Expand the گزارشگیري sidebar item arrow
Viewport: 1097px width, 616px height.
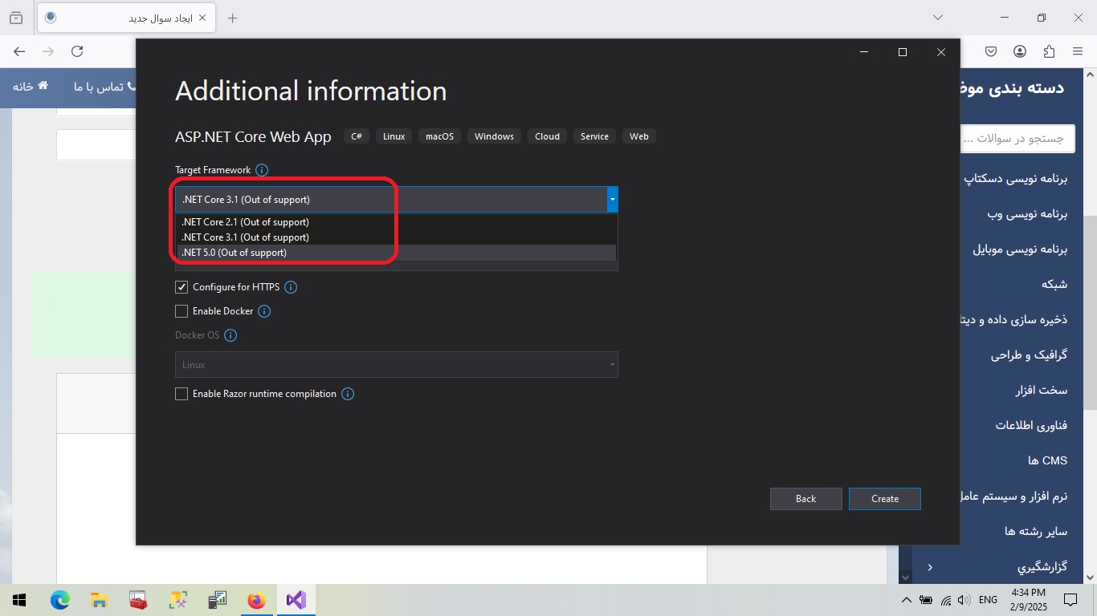coord(930,567)
